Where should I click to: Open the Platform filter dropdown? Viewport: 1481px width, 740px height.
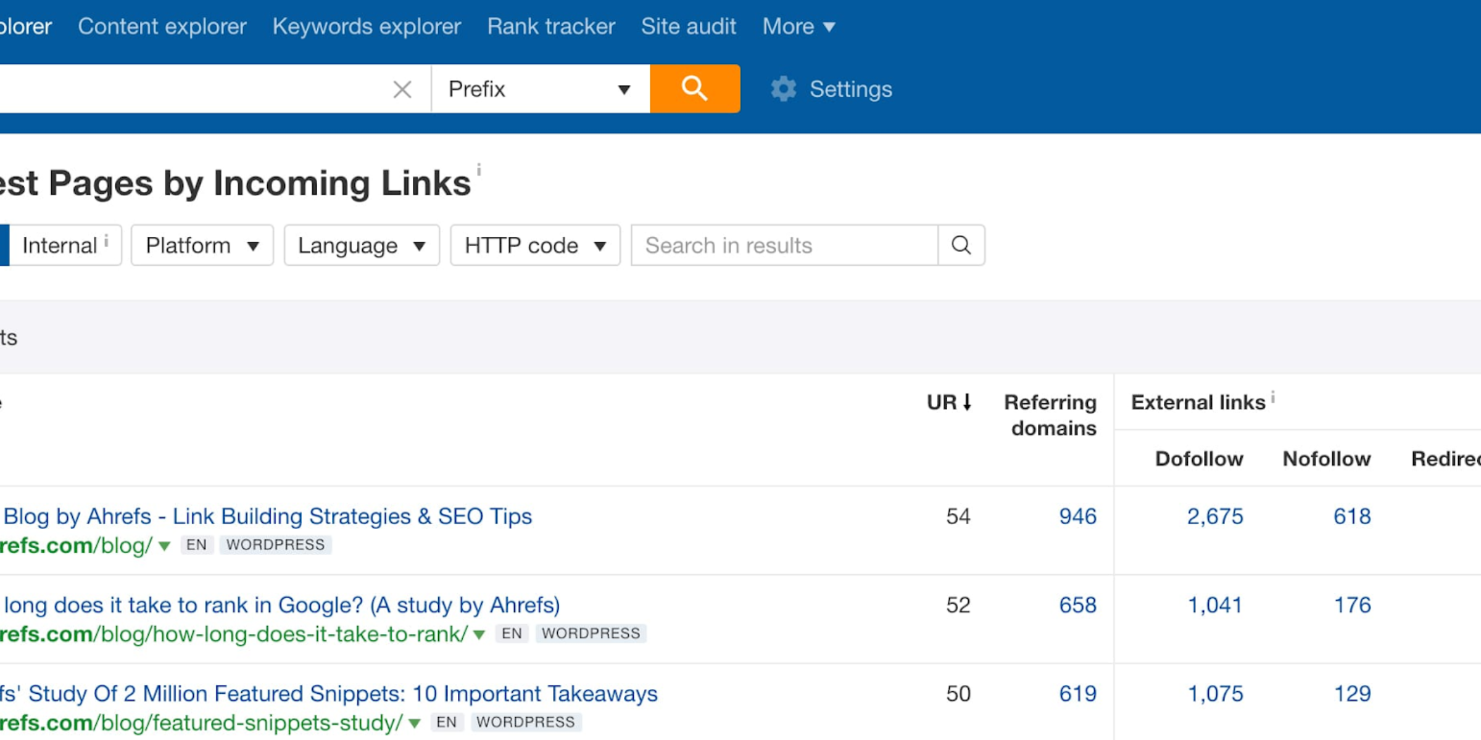pyautogui.click(x=202, y=245)
